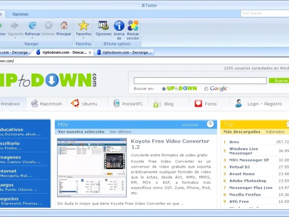
Task: Close the active Uptodown.com tab
Action: 90,52
